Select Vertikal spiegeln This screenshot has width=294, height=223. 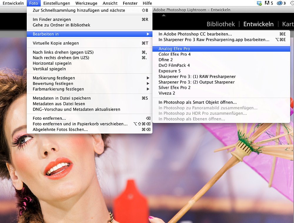point(90,69)
